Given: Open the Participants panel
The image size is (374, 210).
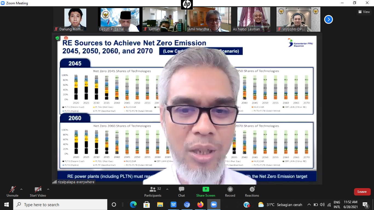Looking at the screenshot, I should (153, 191).
